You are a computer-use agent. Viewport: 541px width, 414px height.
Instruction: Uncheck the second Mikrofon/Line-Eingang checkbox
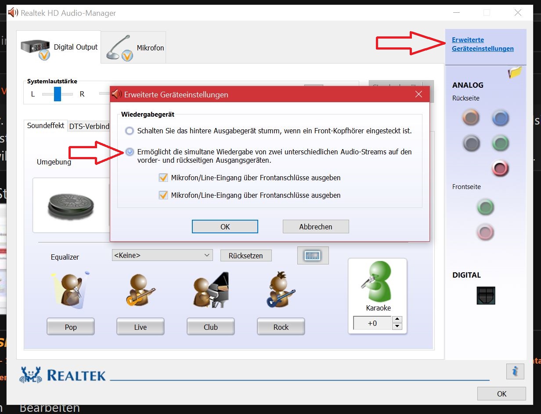(163, 195)
